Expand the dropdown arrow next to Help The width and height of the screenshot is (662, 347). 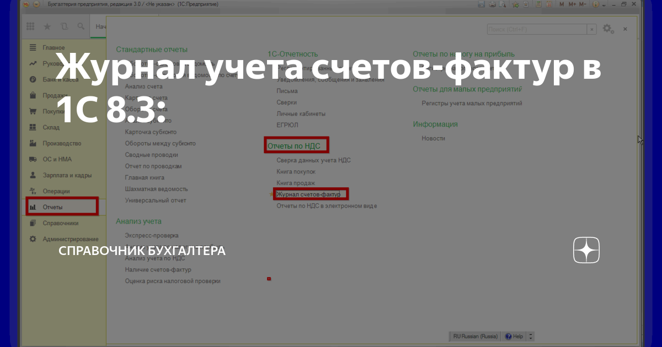(x=530, y=336)
